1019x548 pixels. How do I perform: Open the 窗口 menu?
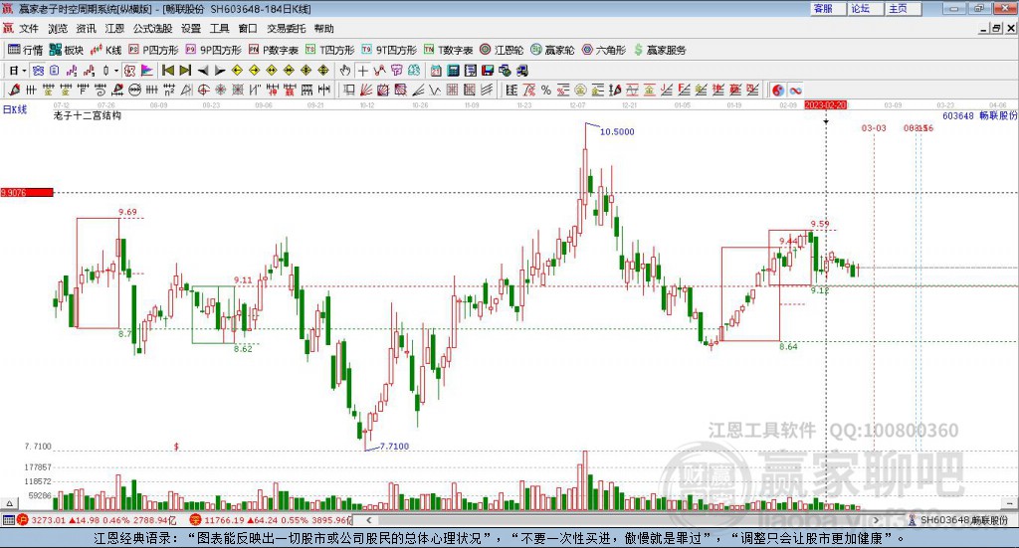coord(248,29)
